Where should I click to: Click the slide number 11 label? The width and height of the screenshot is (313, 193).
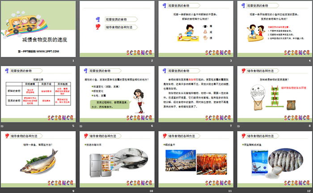[230, 191]
